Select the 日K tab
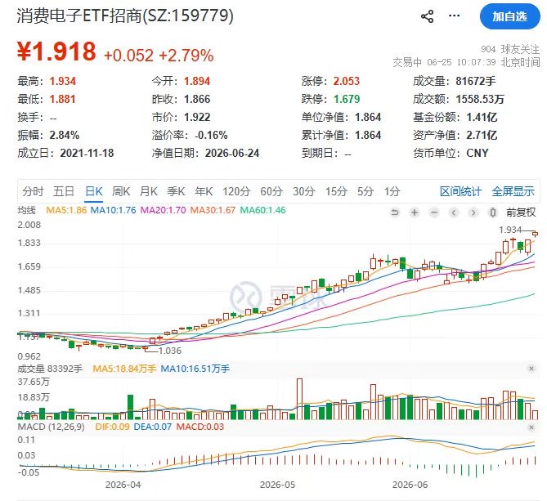The width and height of the screenshot is (547, 501). (x=94, y=191)
